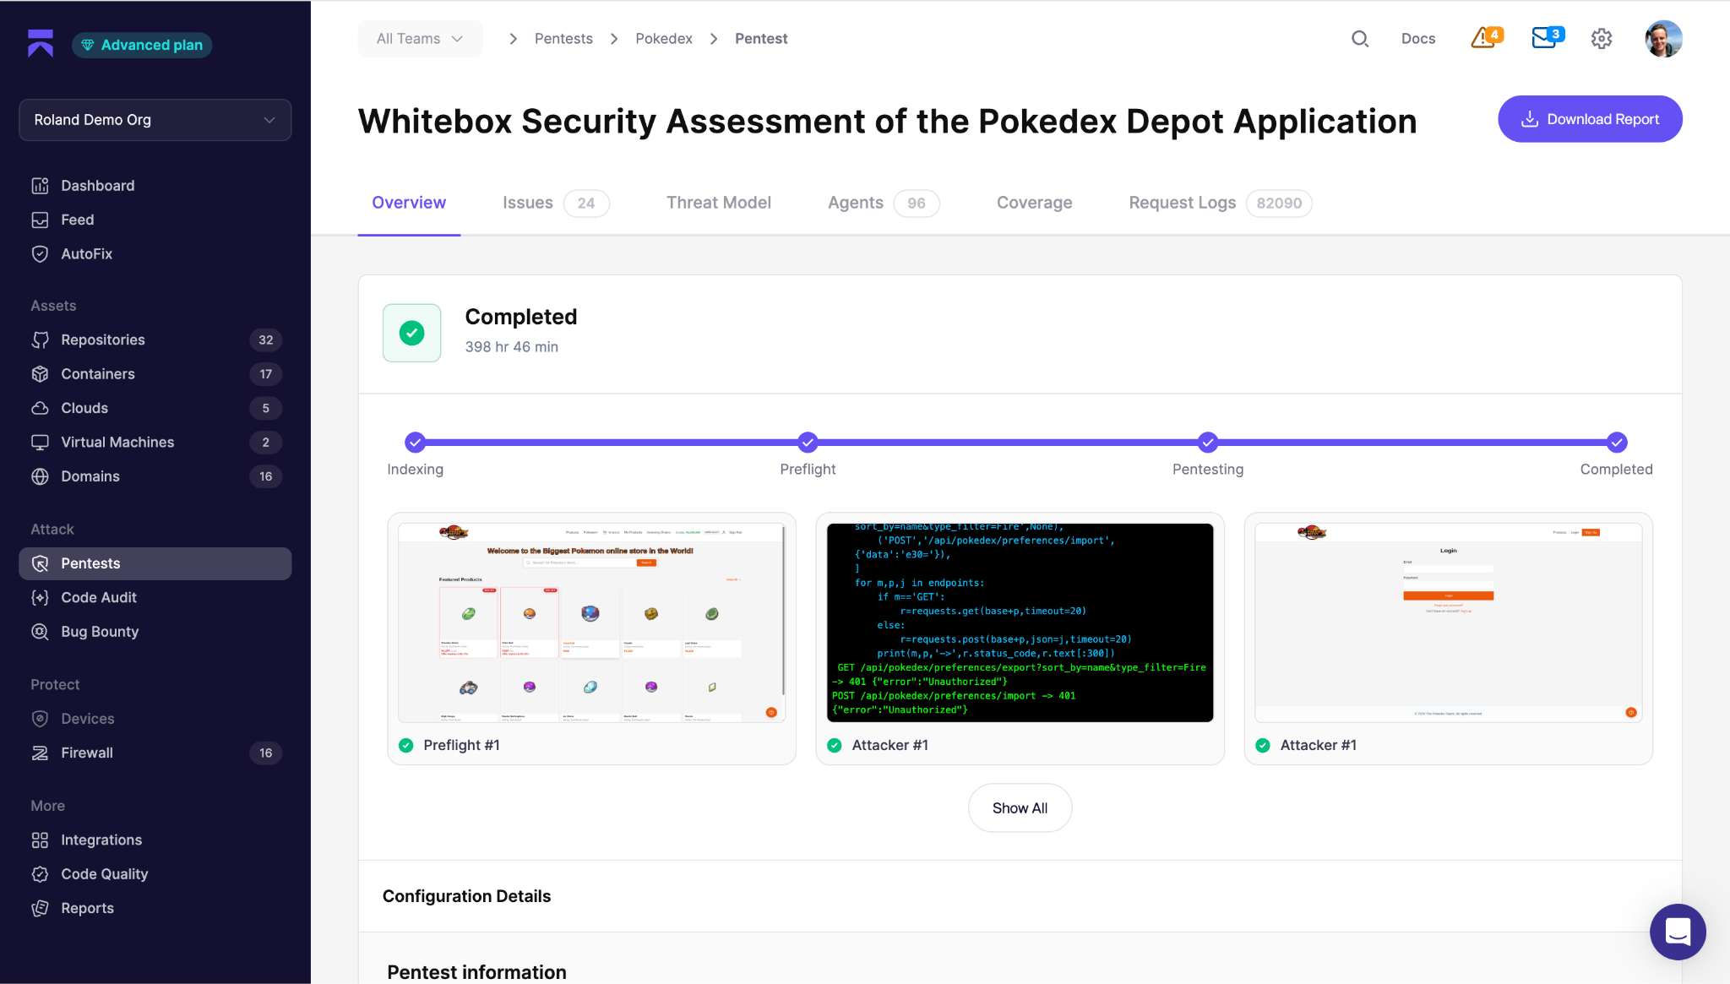Image resolution: width=1730 pixels, height=984 pixels.
Task: Click the Aikido logo icon
Action: click(x=41, y=44)
